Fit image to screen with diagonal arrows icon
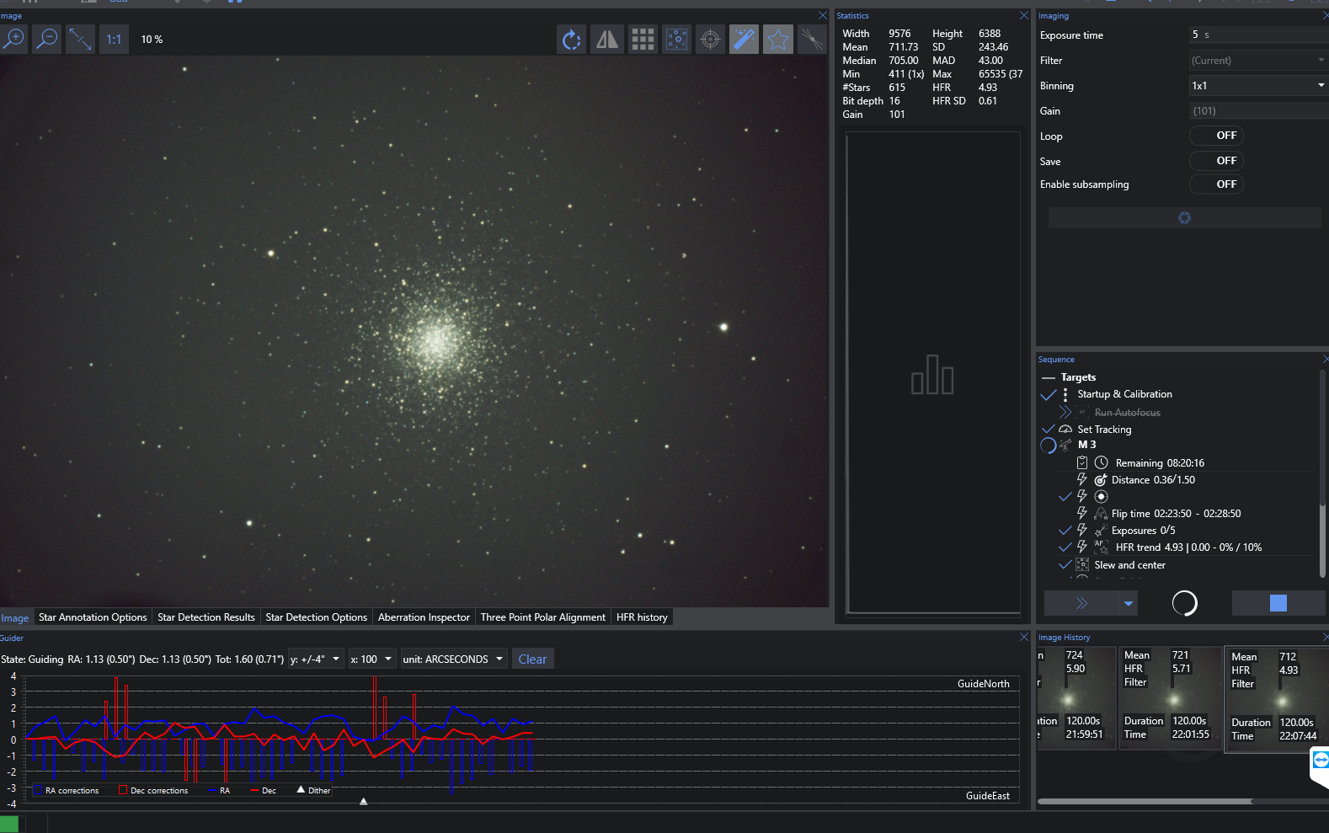This screenshot has width=1329, height=833. click(81, 39)
